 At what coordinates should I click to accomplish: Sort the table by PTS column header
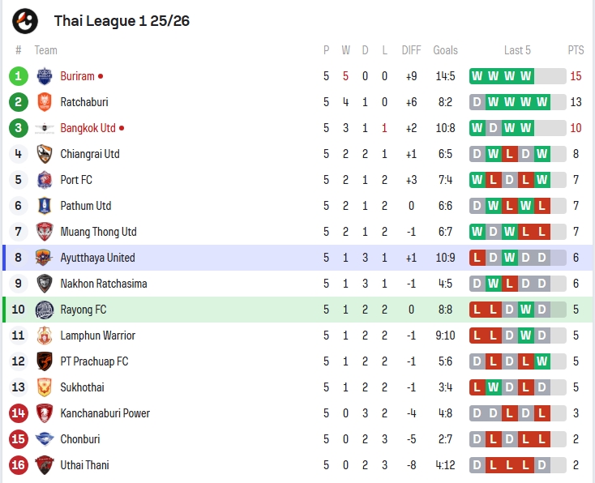tap(576, 50)
